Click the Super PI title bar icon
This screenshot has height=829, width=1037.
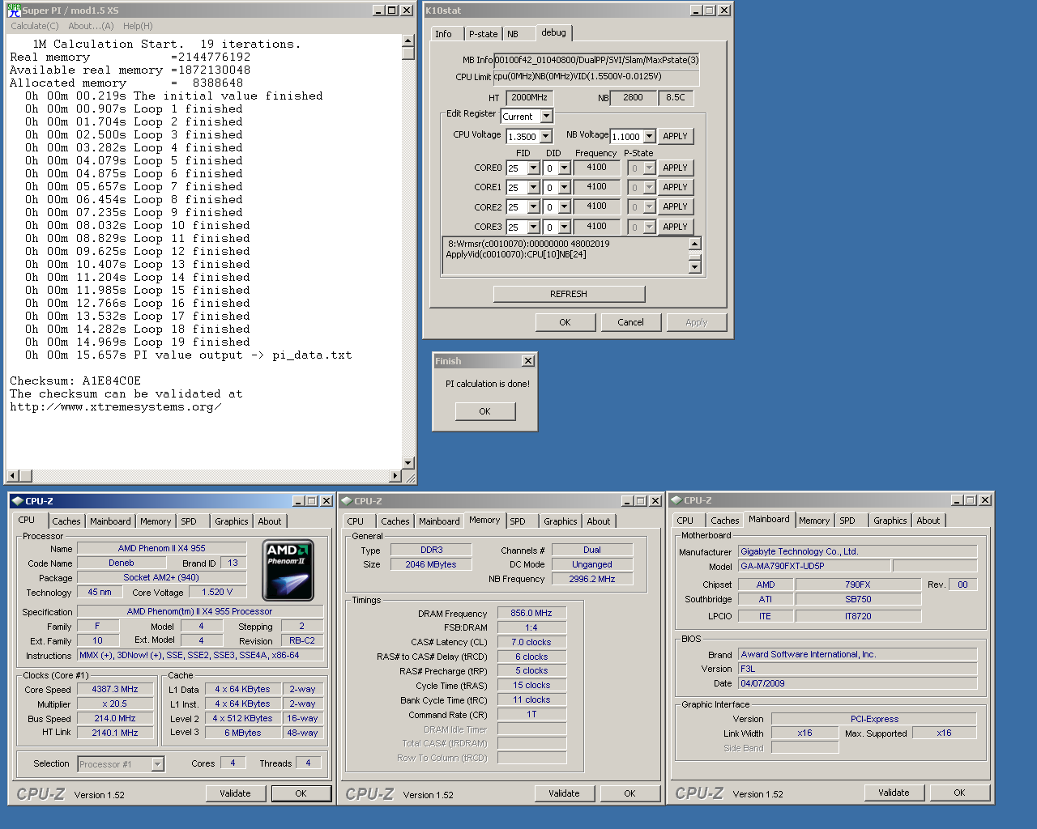tap(14, 11)
